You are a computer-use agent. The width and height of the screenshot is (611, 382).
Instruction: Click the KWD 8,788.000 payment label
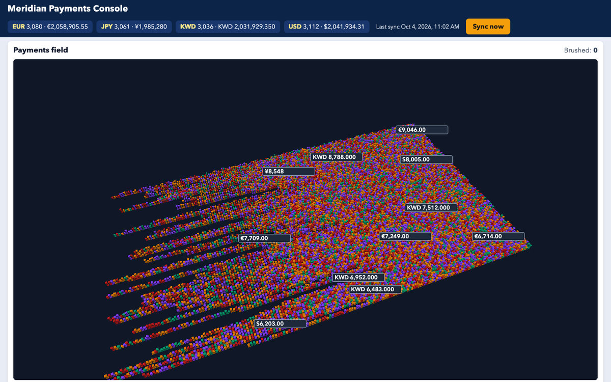337,157
